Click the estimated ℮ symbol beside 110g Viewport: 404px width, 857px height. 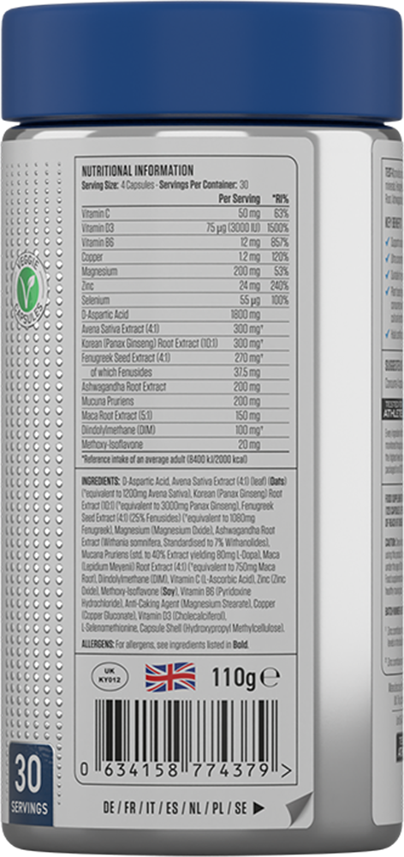coord(270,679)
